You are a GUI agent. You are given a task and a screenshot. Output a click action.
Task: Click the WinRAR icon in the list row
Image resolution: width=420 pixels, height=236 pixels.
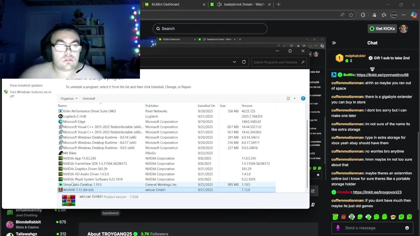pyautogui.click(x=60, y=190)
